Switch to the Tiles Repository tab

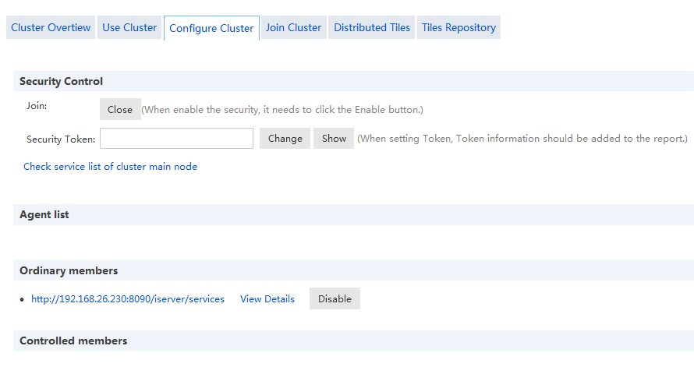coord(459,27)
